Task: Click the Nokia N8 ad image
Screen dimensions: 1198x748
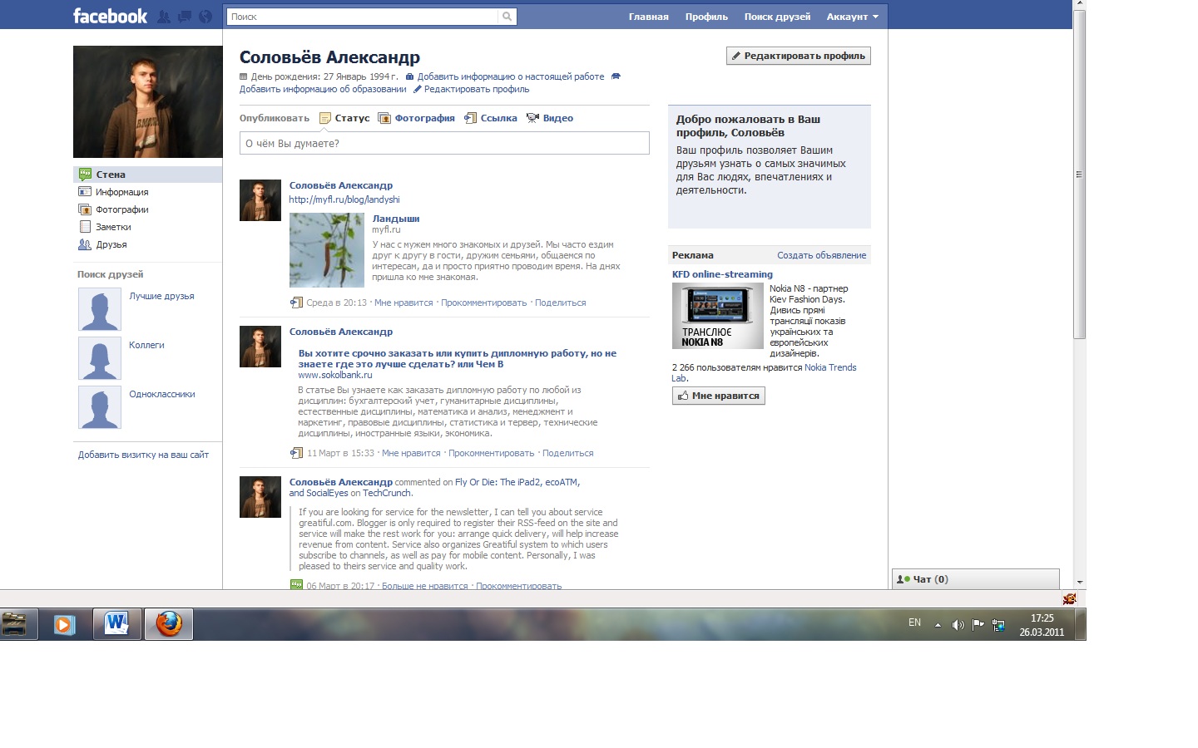Action: 718,316
